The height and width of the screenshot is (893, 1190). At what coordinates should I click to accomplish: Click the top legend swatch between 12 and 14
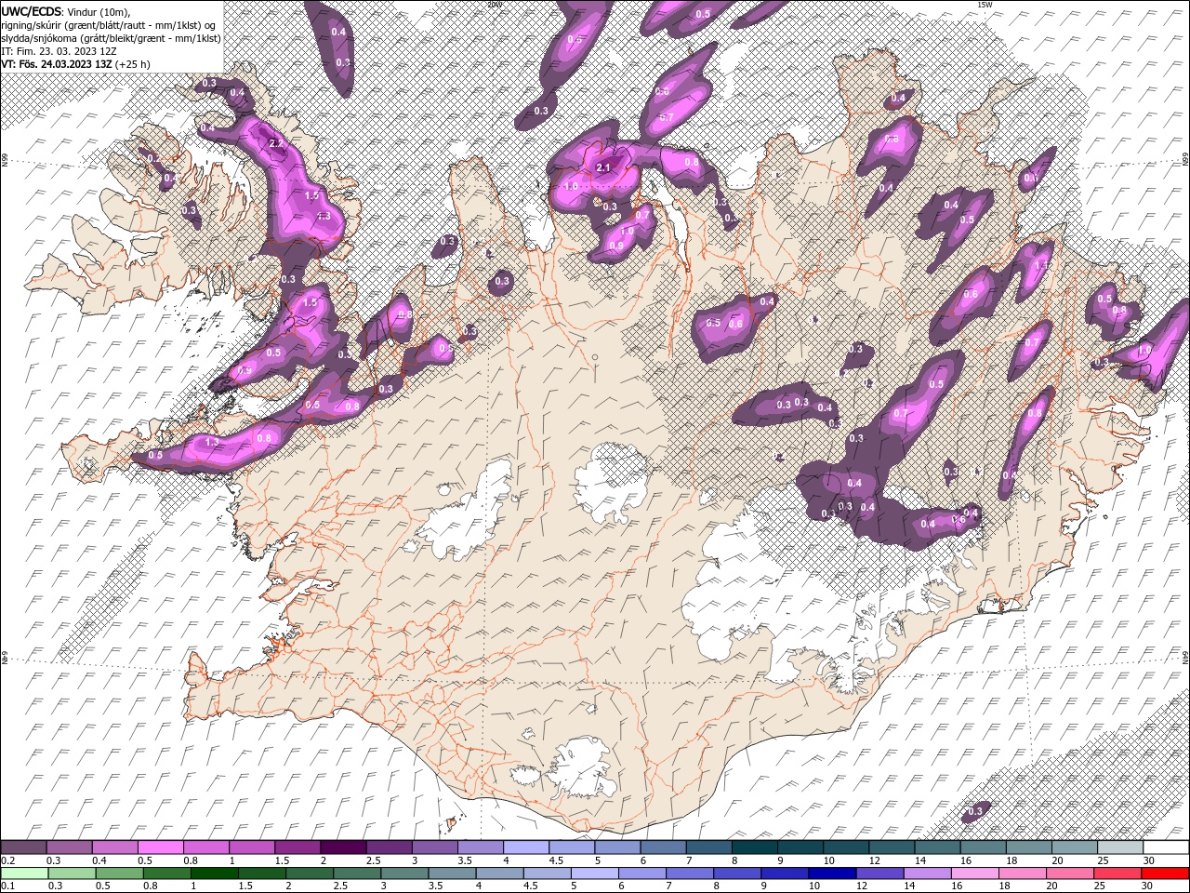tap(892, 847)
